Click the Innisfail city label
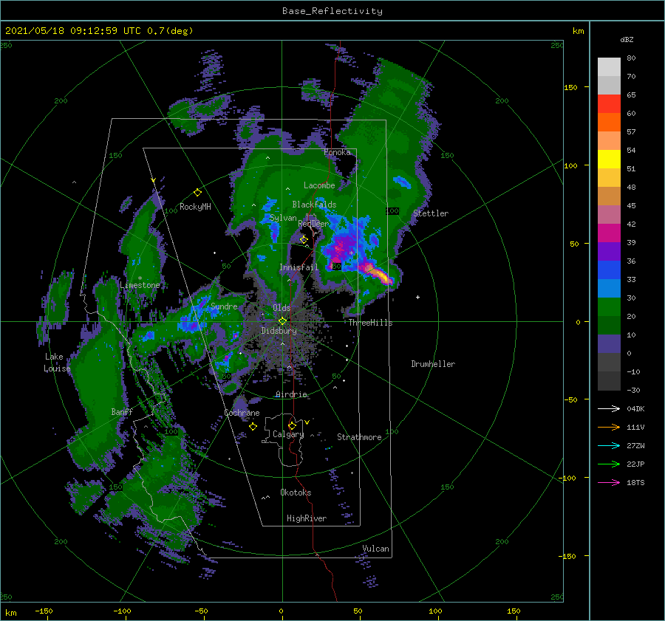Image resolution: width=665 pixels, height=621 pixels. [x=299, y=267]
